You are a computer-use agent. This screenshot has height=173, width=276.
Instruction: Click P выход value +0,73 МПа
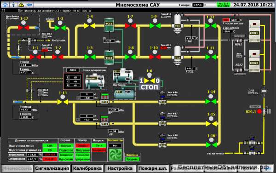(x=25, y=110)
